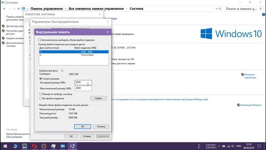The height and width of the screenshot is (150, 266).
Task: Launch Opera browser from taskbar
Action: [34, 146]
